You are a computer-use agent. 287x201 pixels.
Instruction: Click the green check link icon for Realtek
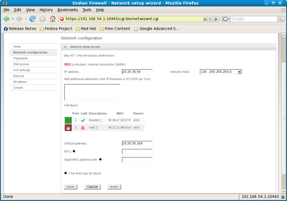pos(83,120)
